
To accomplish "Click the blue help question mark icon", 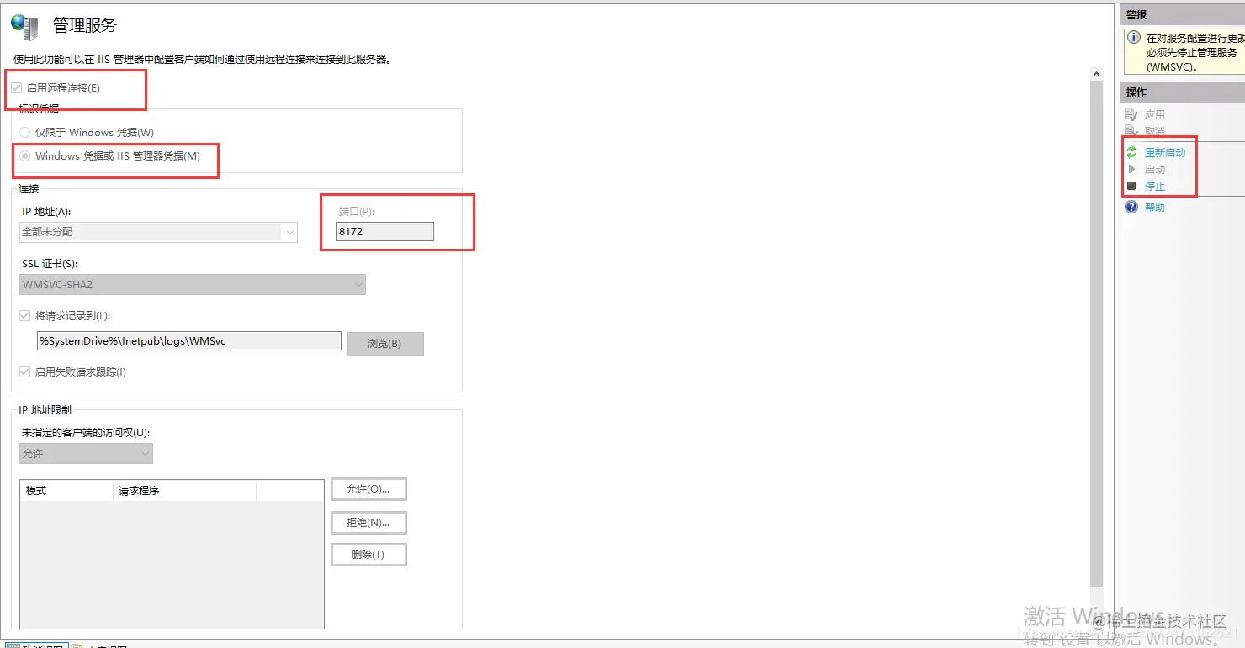I will click(x=1131, y=207).
